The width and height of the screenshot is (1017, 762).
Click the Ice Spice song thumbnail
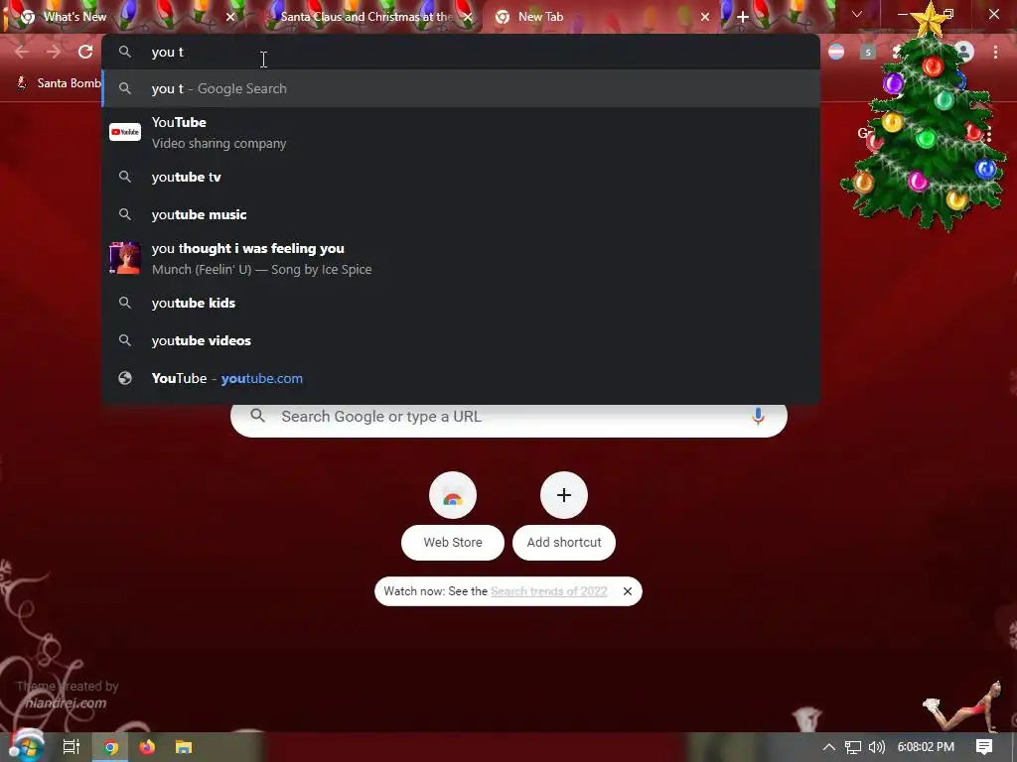(x=125, y=259)
